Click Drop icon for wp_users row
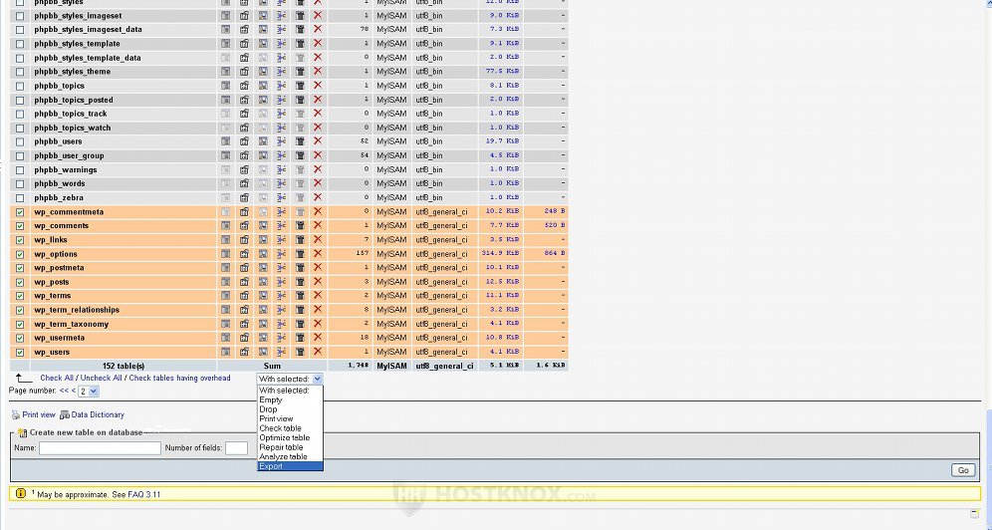Screen dimensions: 992x530 click(318, 352)
